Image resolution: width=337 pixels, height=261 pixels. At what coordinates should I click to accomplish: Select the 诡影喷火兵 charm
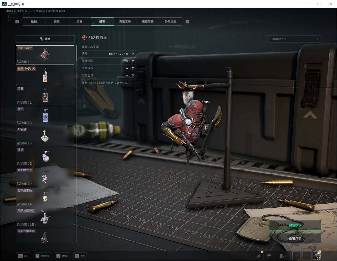[x=45, y=177]
